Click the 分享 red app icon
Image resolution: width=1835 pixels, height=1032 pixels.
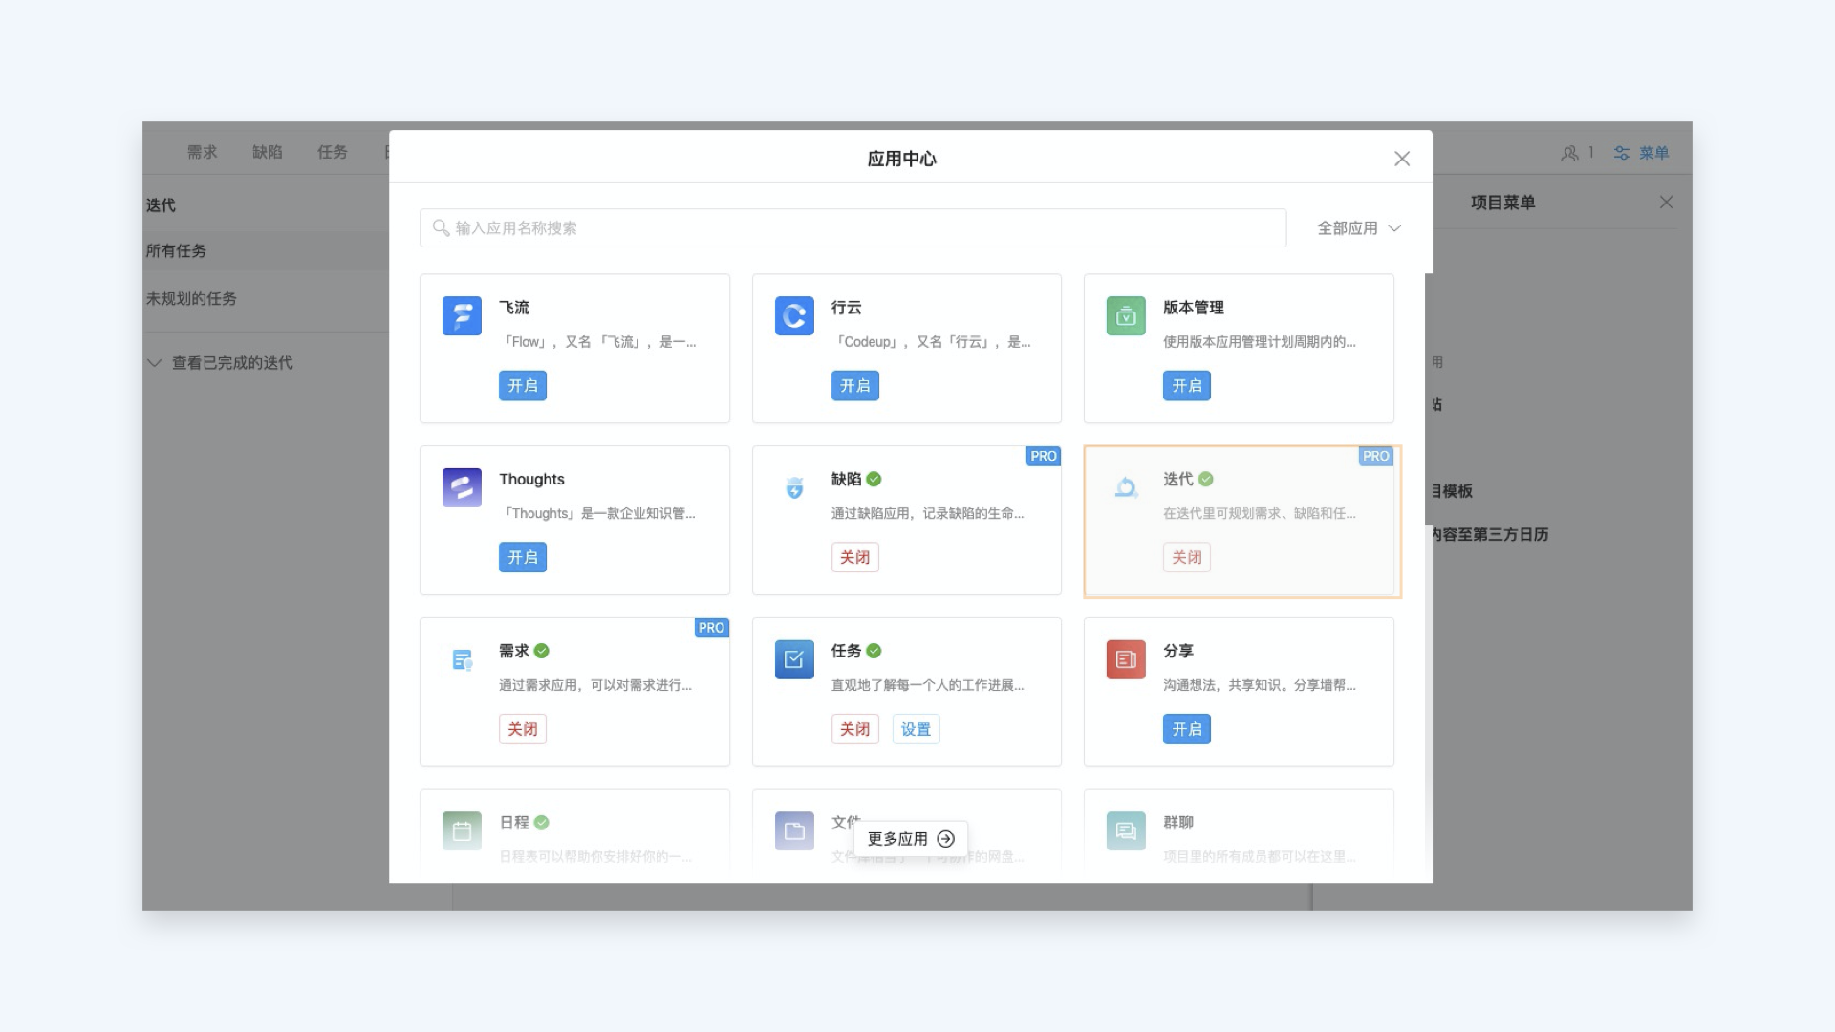click(x=1126, y=659)
